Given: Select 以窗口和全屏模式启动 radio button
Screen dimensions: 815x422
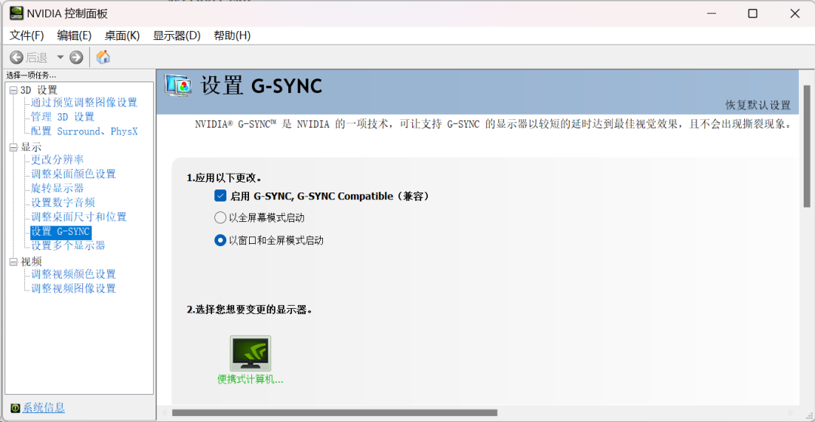Looking at the screenshot, I should pyautogui.click(x=220, y=240).
